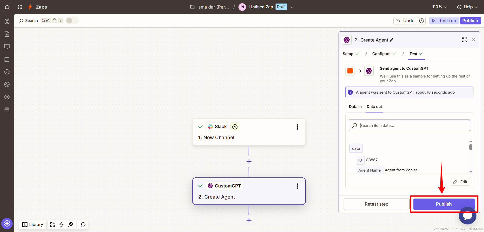This screenshot has height=232, width=484.
Task: Click the Retest step button
Action: tap(376, 204)
